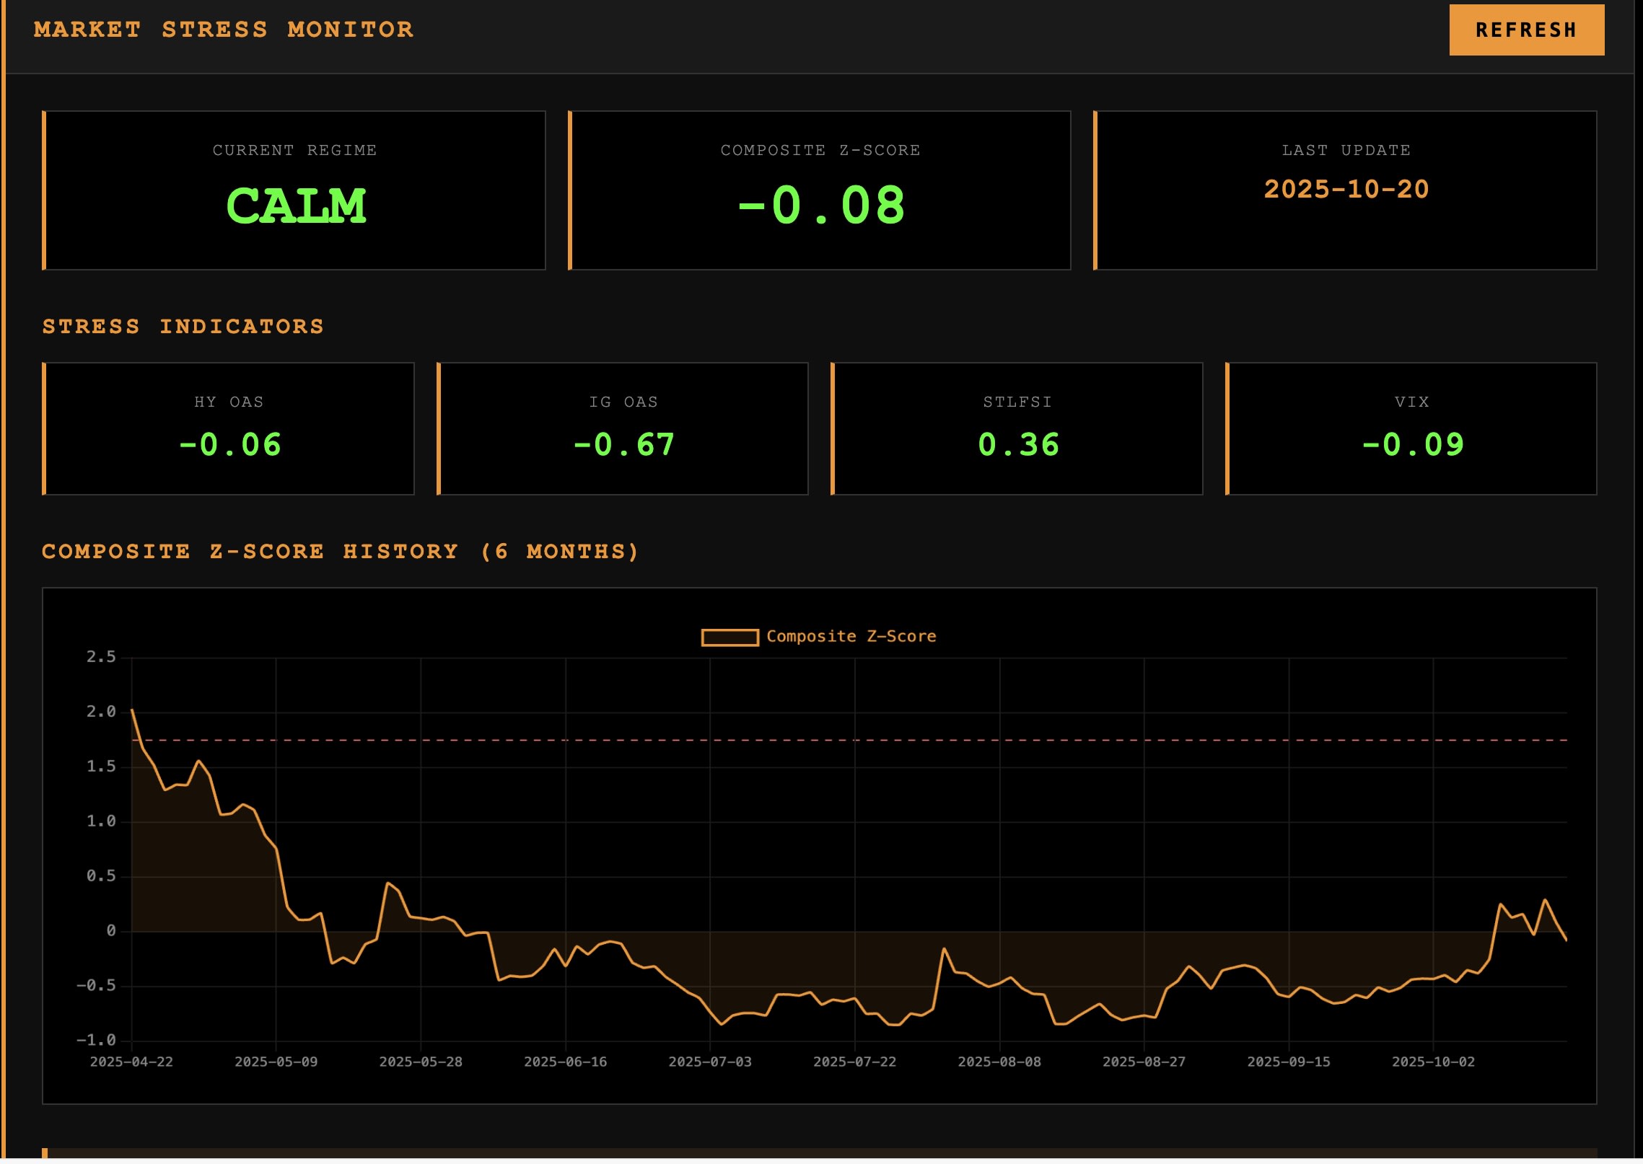The image size is (1643, 1164).
Task: Select the VIX indicator card
Action: [x=1411, y=429]
